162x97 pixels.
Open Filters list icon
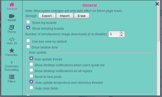pyautogui.click(x=12, y=77)
